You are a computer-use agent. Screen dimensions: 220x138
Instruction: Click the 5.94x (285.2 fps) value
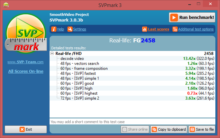[200, 73]
